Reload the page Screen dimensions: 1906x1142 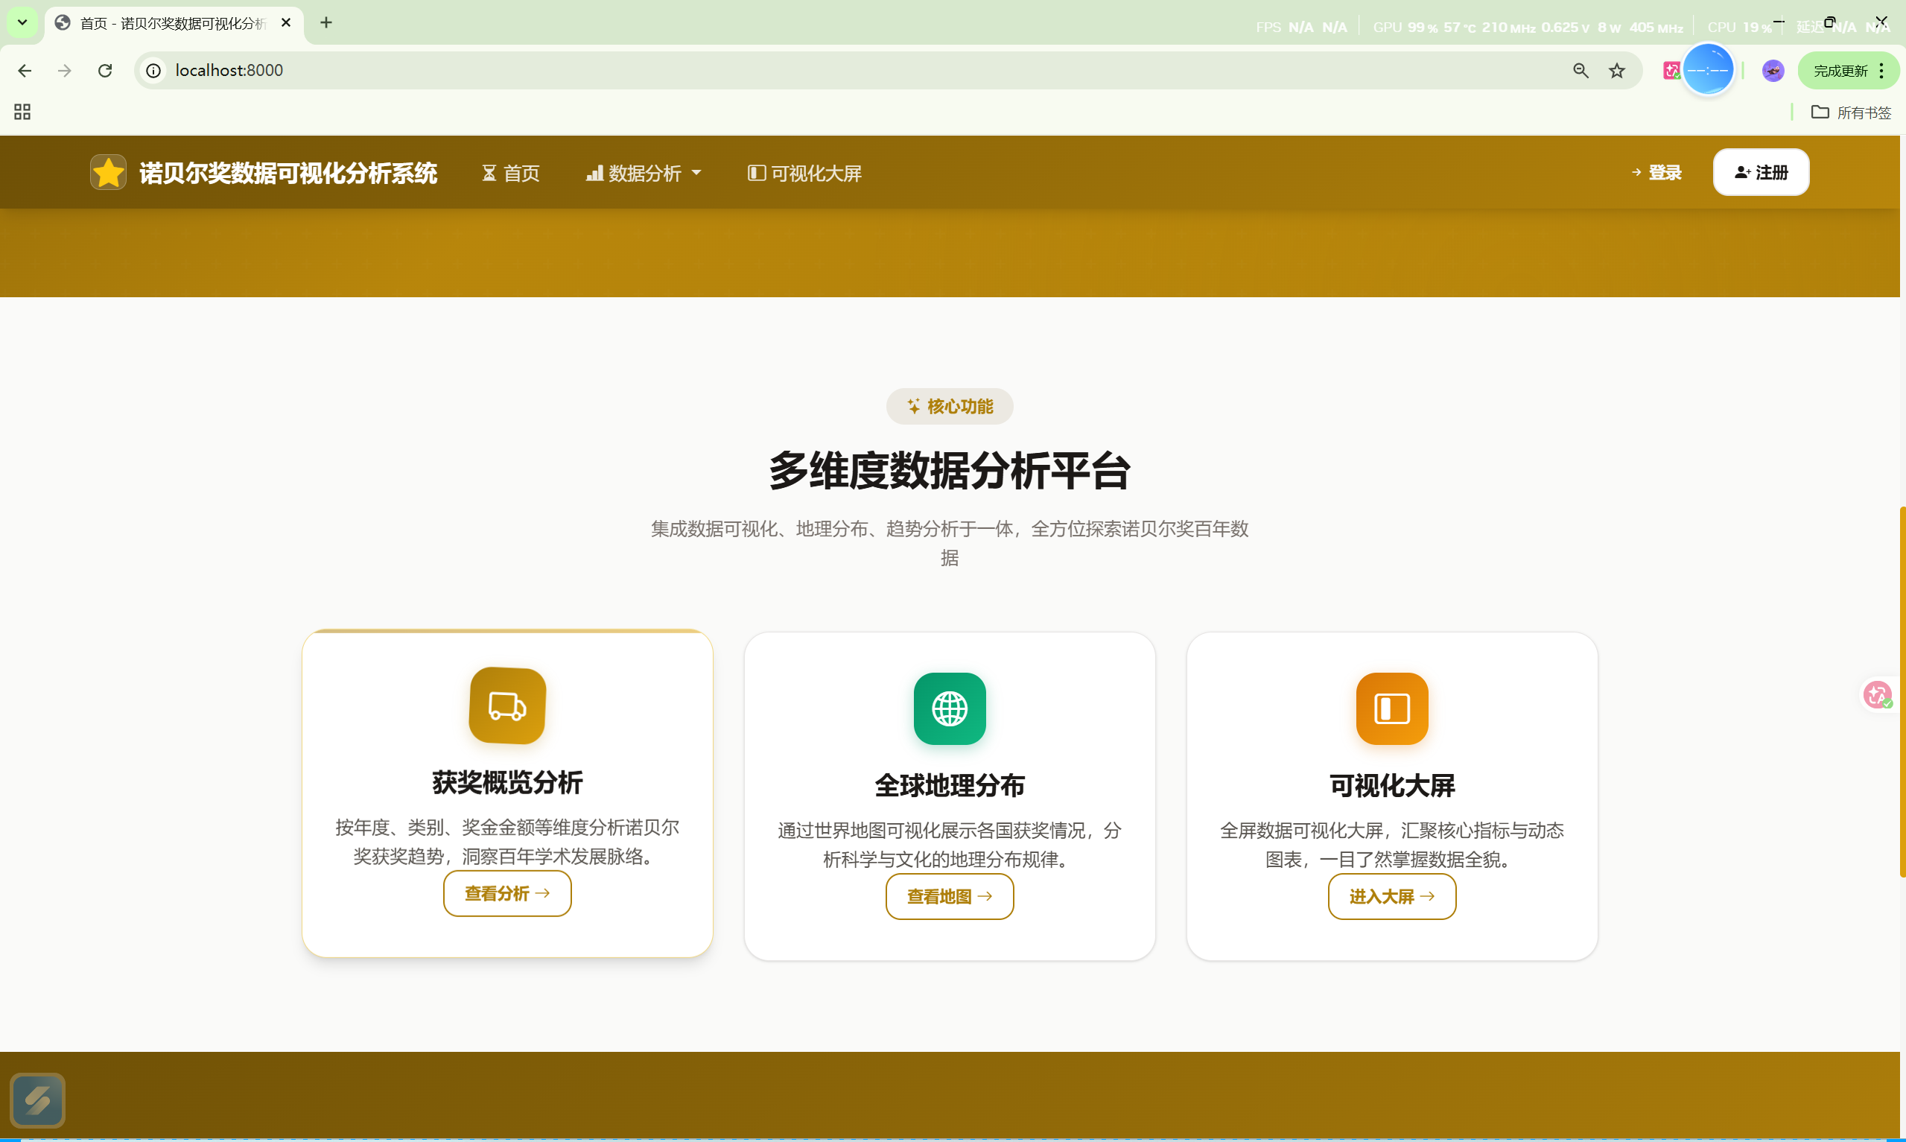(x=105, y=71)
